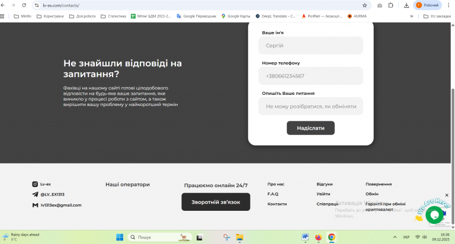Viewport: 455px width, 244px height.
Task: Open the Lv-ex Instagram link
Action: [41, 184]
